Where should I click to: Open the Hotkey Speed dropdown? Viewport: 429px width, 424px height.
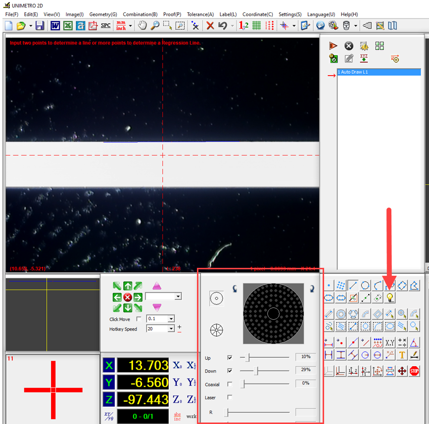pyautogui.click(x=171, y=329)
